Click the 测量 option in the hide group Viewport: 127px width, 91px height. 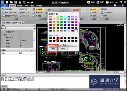click(x=93, y=13)
